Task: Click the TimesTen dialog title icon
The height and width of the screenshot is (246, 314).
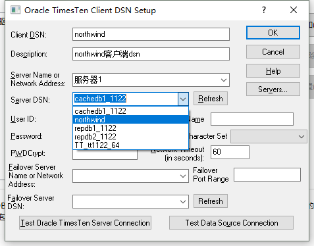Action: pos(15,10)
